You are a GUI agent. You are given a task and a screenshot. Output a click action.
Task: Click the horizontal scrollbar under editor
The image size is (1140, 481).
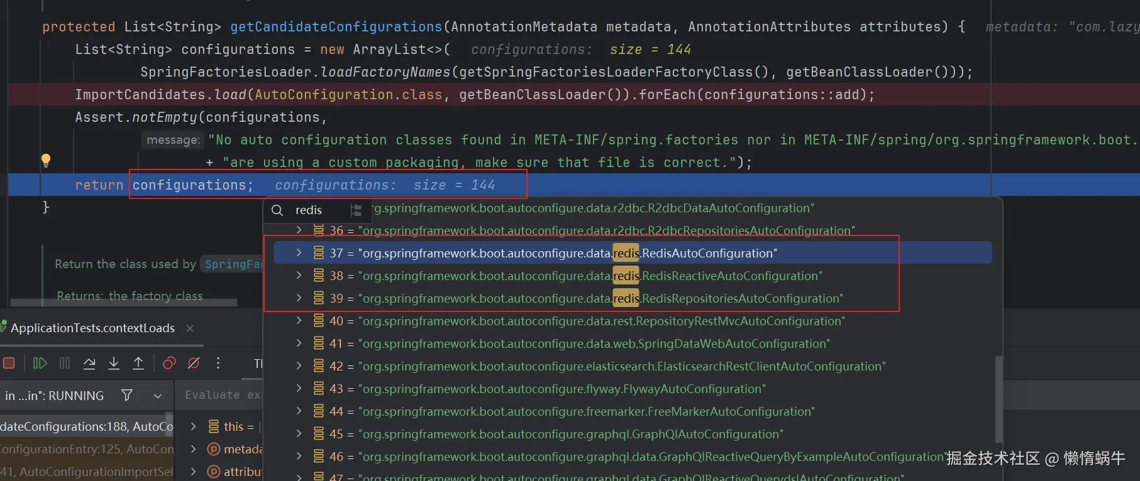pos(124,303)
